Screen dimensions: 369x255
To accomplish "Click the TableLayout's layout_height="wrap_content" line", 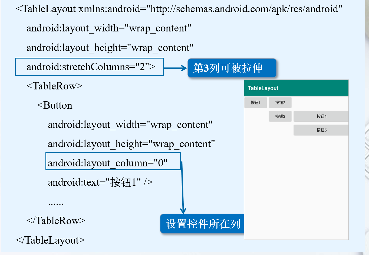I will point(110,48).
